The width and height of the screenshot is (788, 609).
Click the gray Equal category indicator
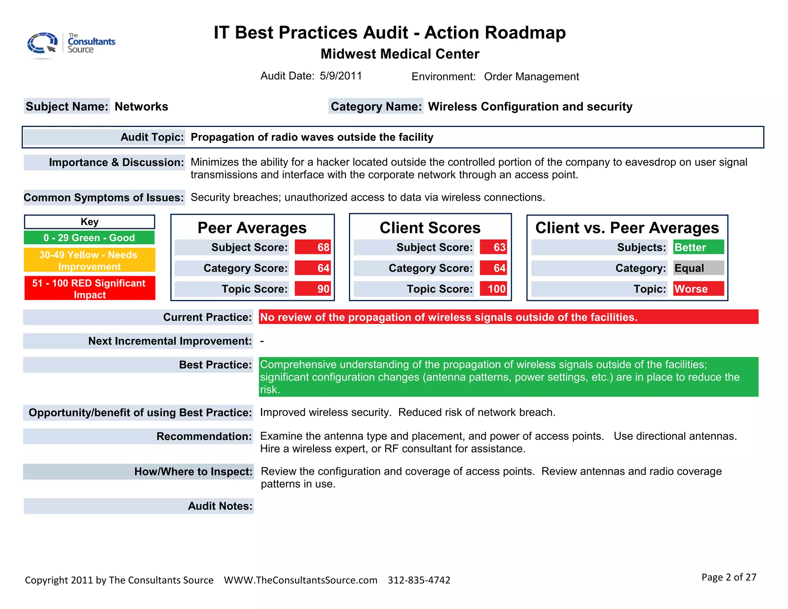pyautogui.click(x=698, y=268)
